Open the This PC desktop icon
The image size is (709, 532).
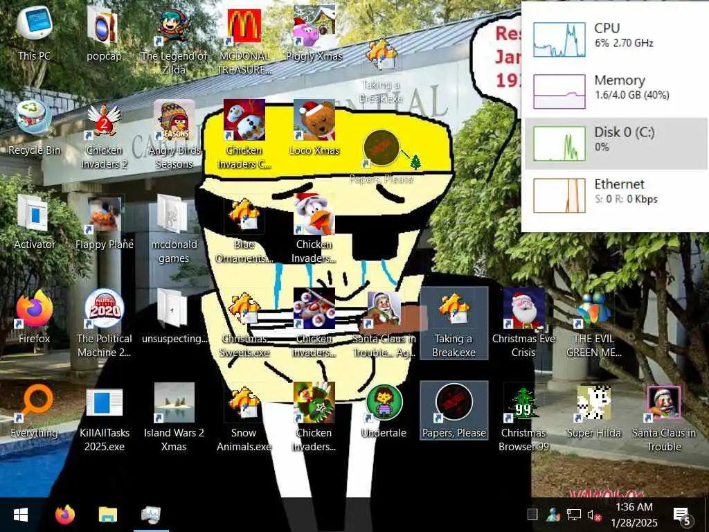35,34
